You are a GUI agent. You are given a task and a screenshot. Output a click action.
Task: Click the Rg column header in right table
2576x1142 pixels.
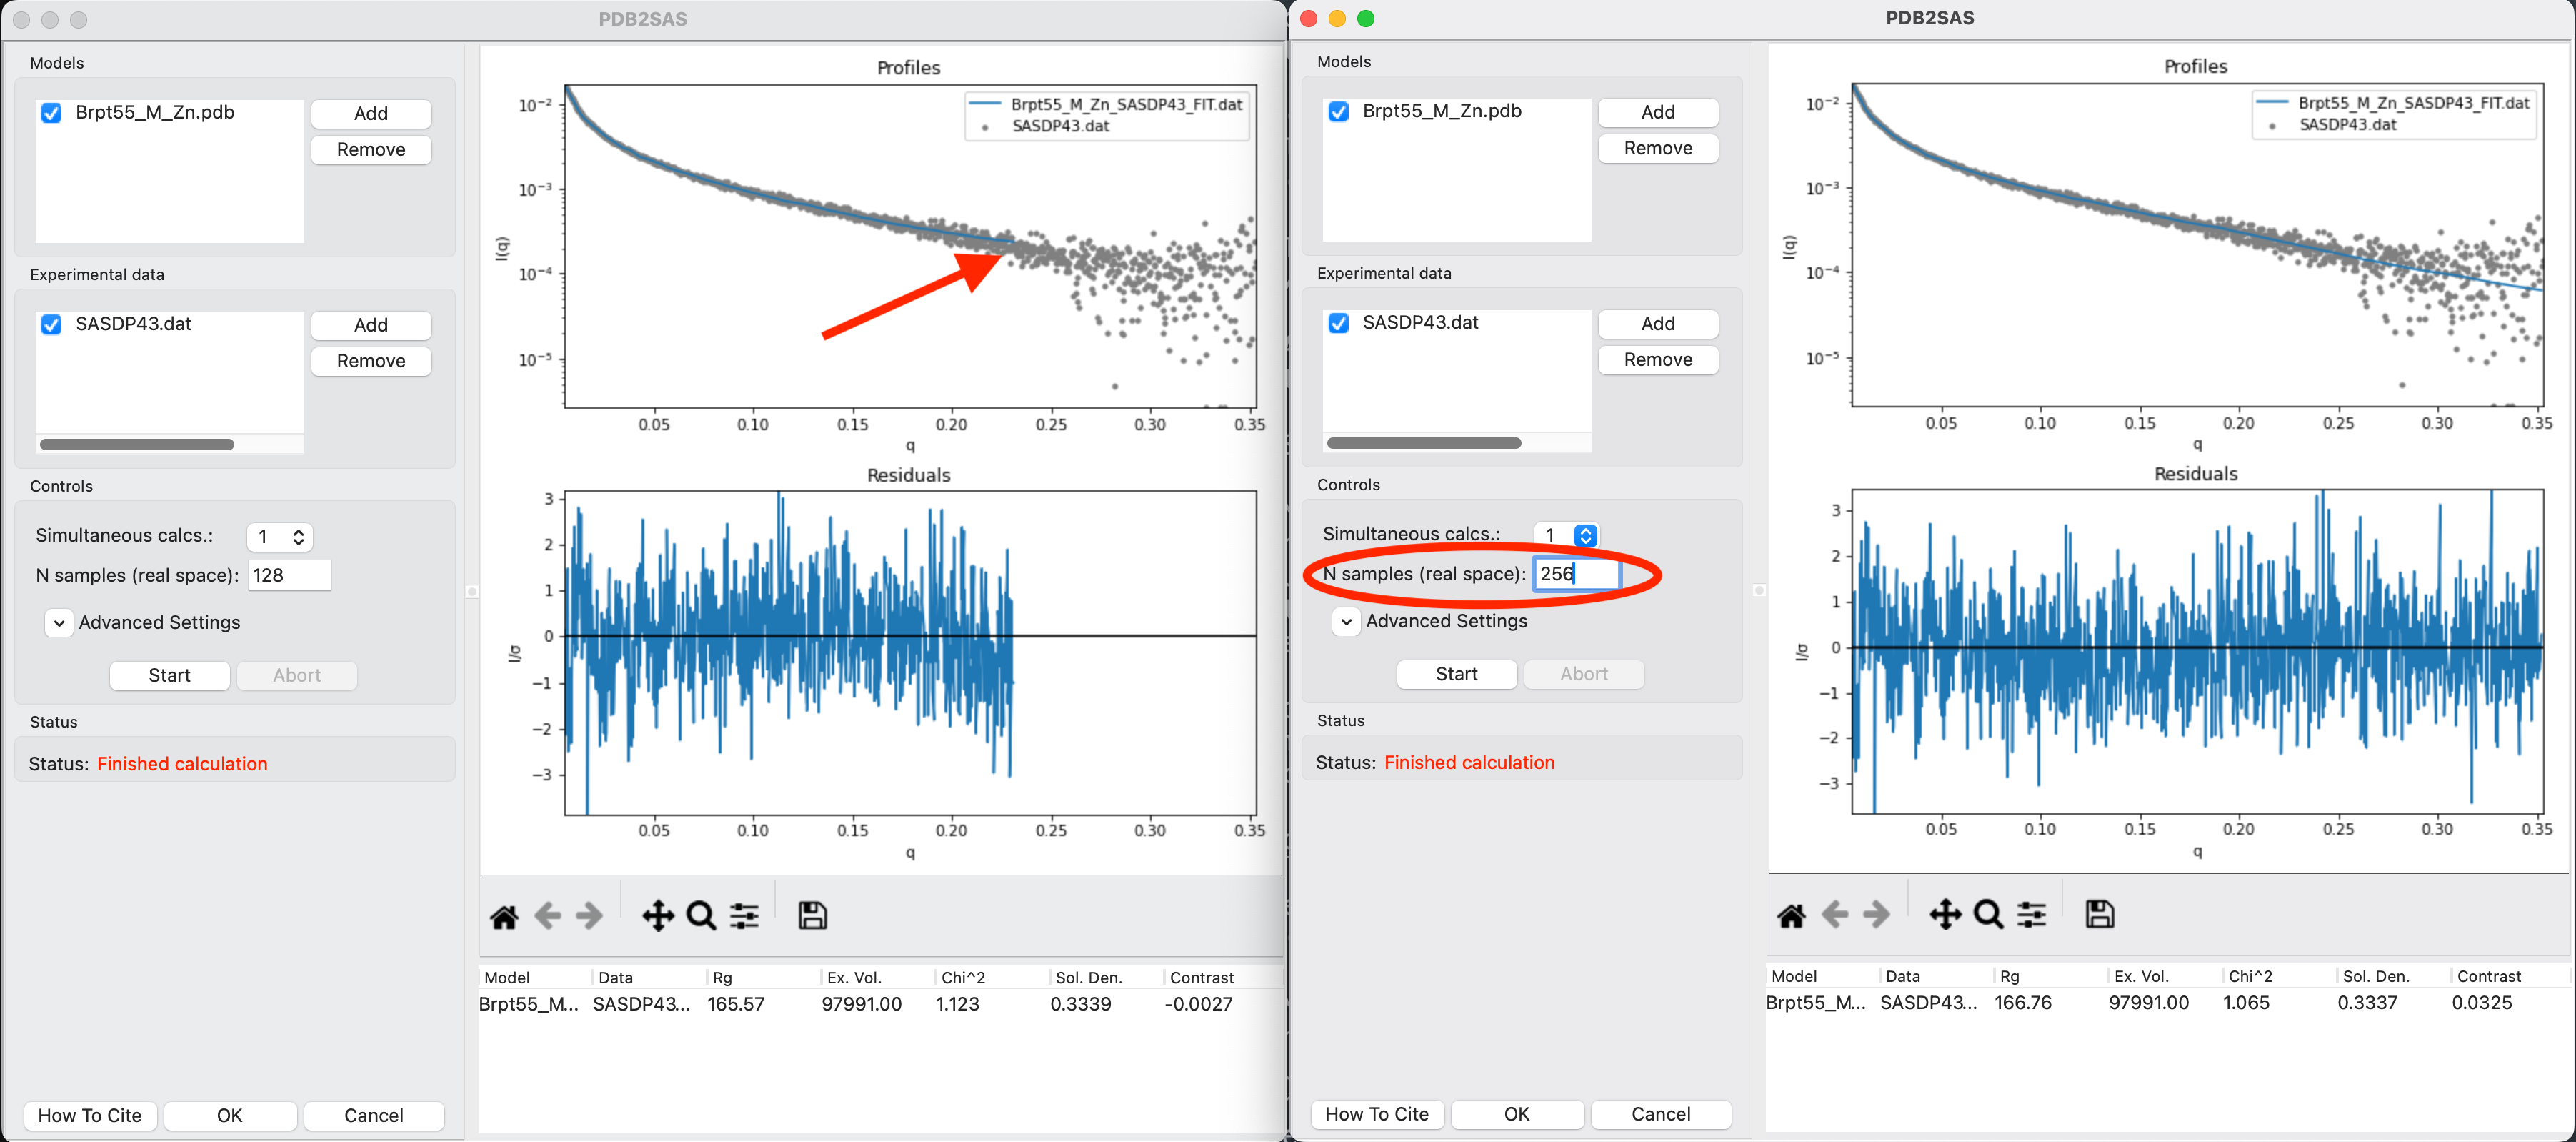click(x=2009, y=977)
